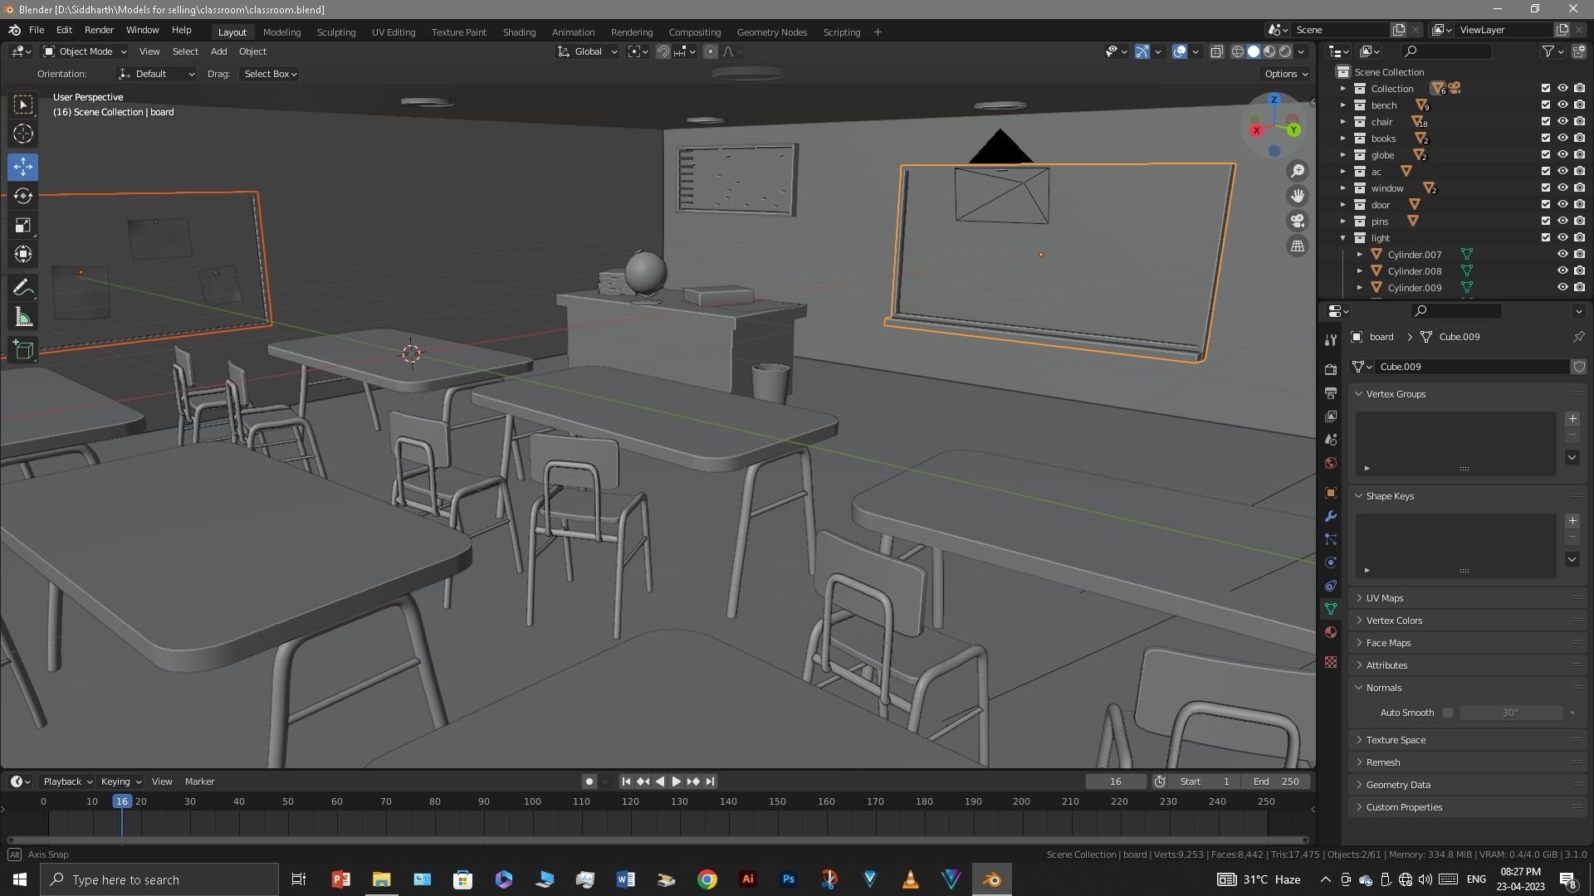This screenshot has height=896, width=1594.
Task: Open the Texture properties tab
Action: coord(1331,662)
